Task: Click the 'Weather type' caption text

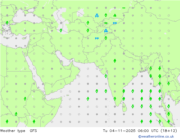Action: click(x=12, y=131)
